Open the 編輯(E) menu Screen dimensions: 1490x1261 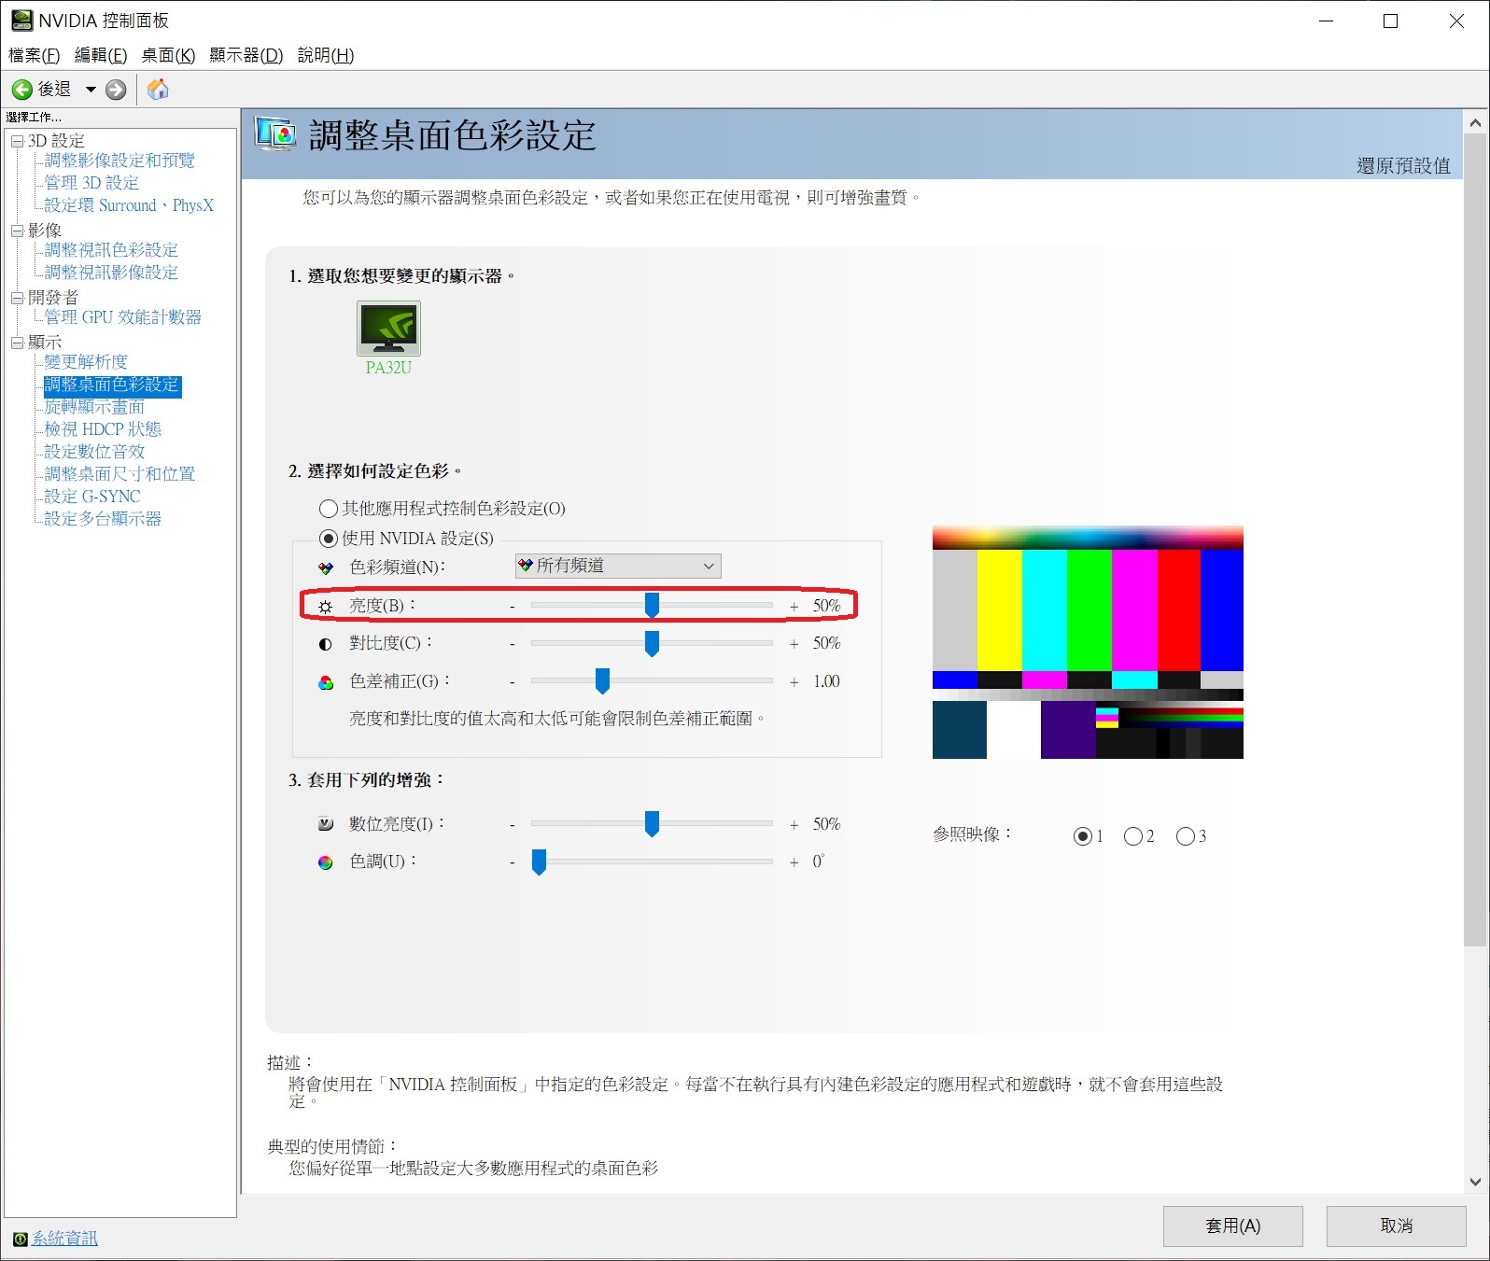pos(101,55)
